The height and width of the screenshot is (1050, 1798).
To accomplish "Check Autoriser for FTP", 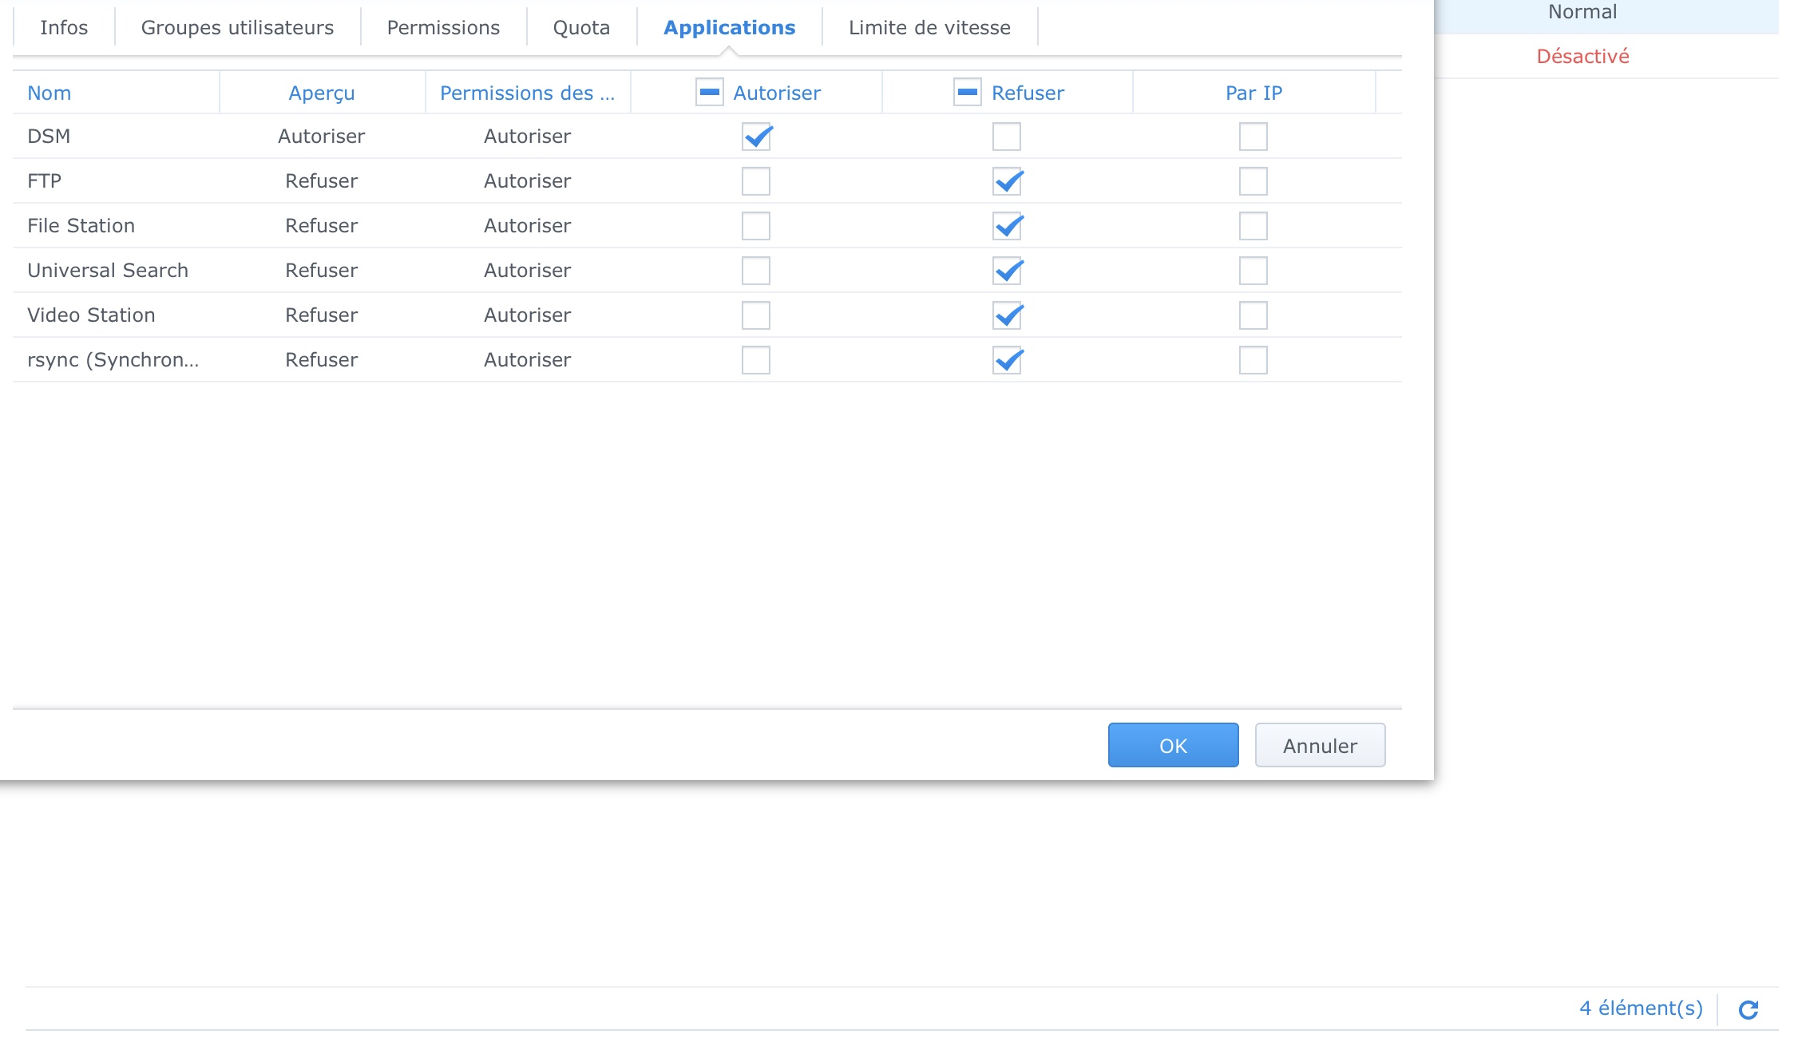I will point(756,181).
